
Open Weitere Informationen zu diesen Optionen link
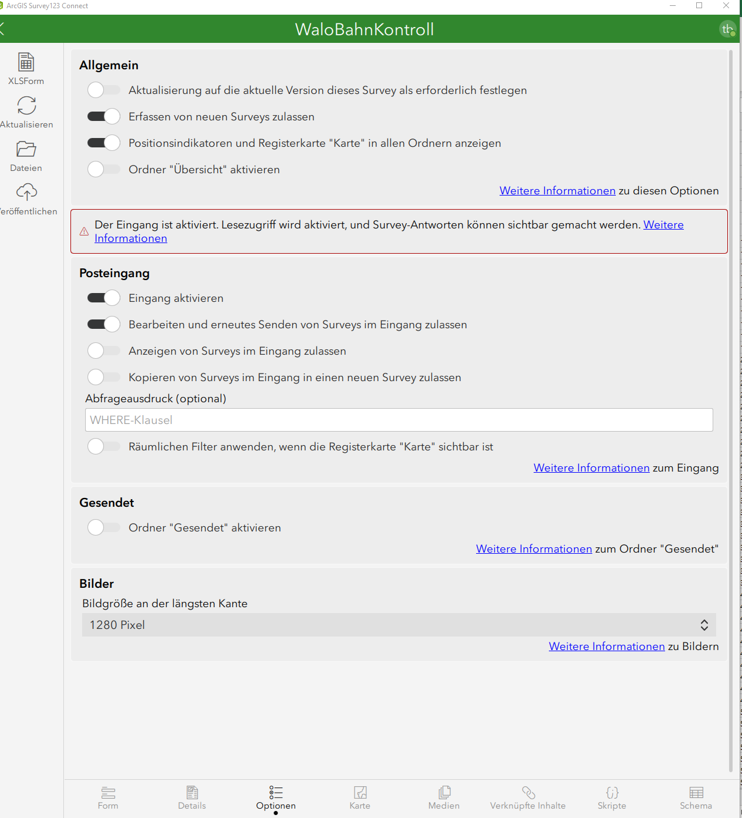[x=558, y=191]
